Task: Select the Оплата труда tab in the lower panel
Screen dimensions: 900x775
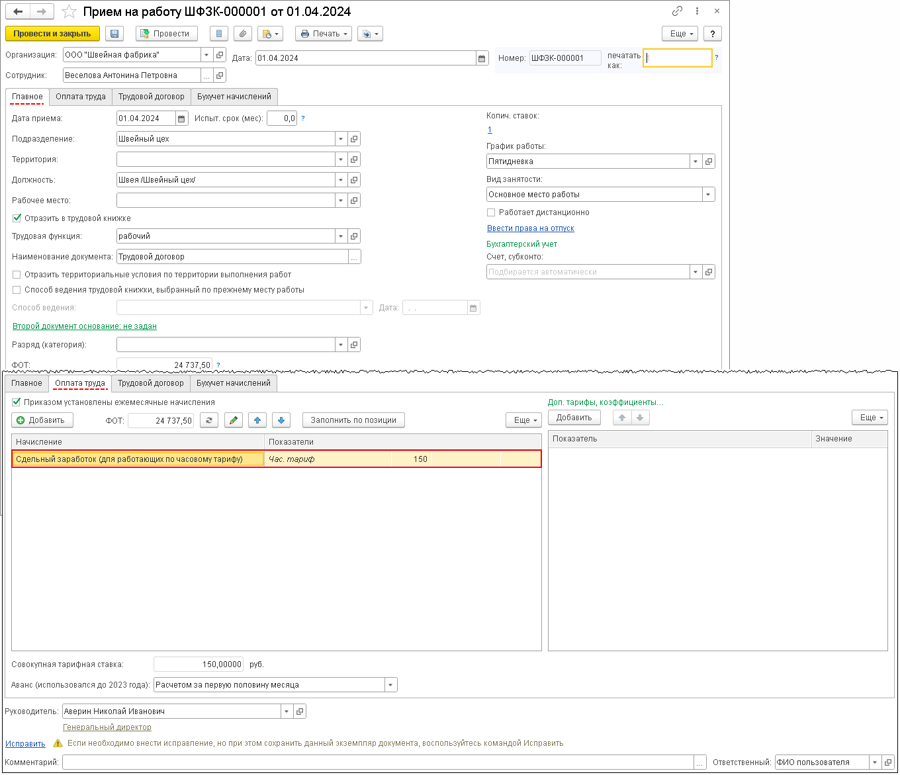Action: click(80, 383)
